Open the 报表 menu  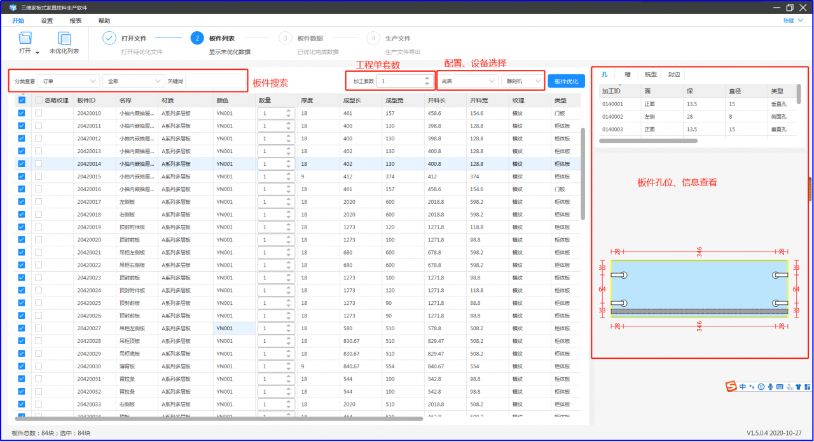76,21
